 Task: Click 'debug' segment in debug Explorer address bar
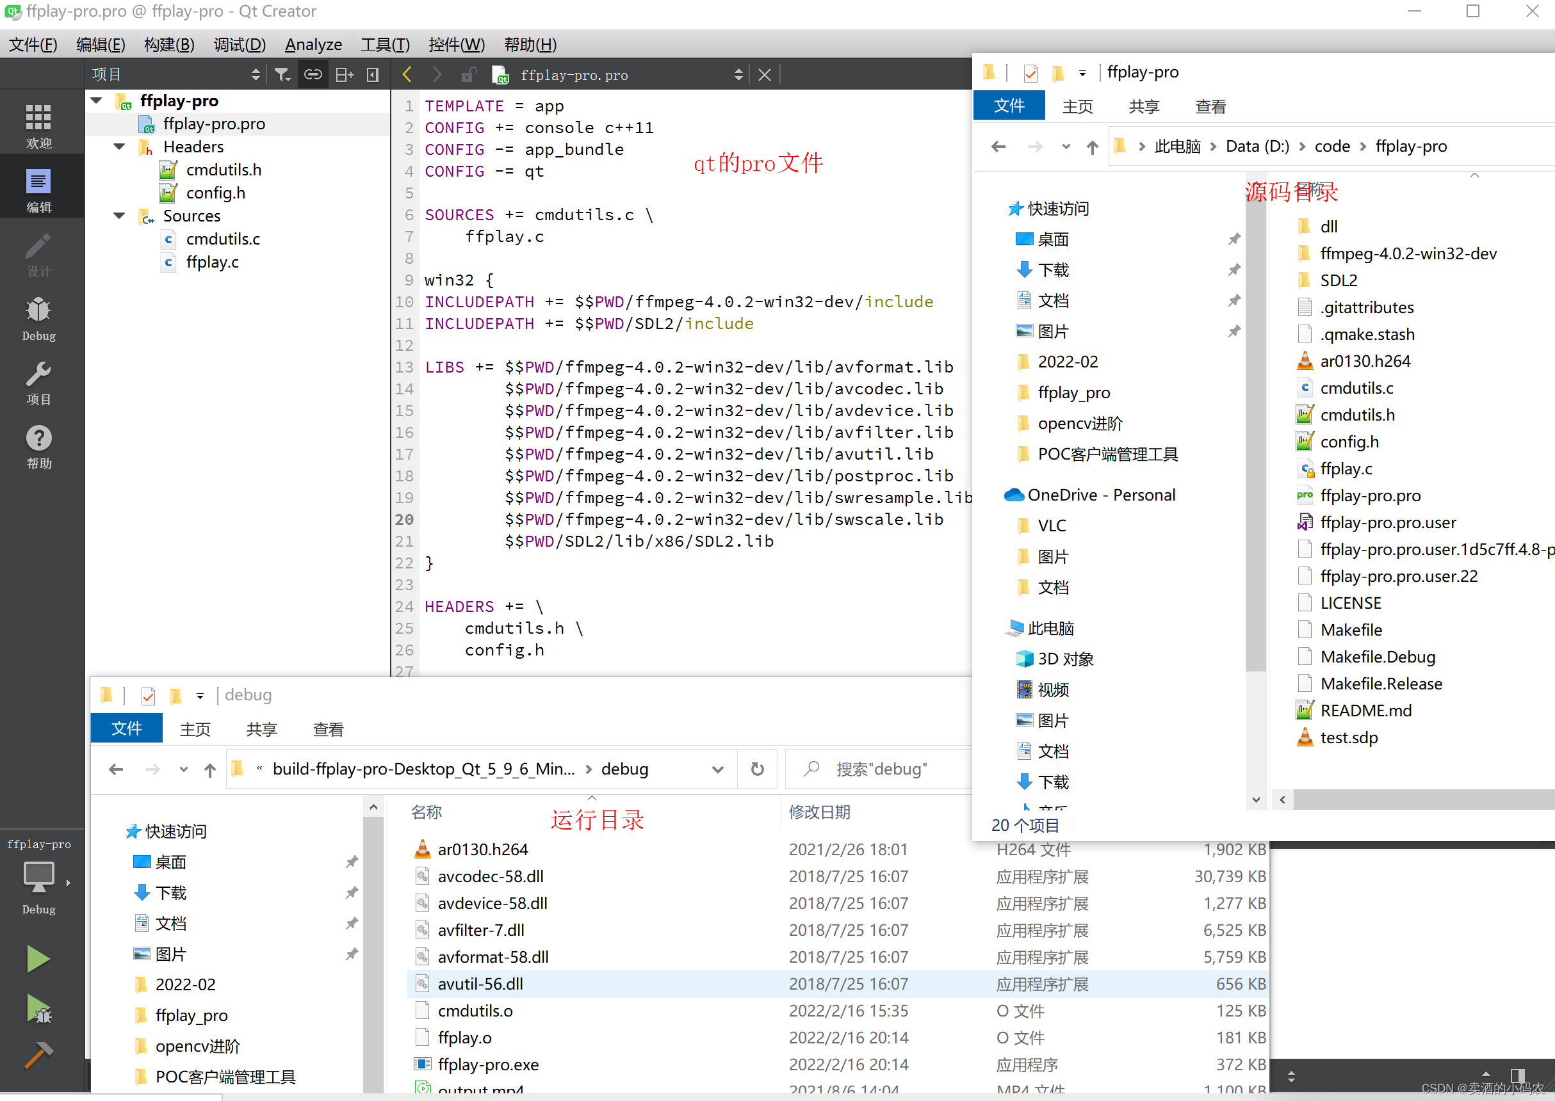[624, 769]
